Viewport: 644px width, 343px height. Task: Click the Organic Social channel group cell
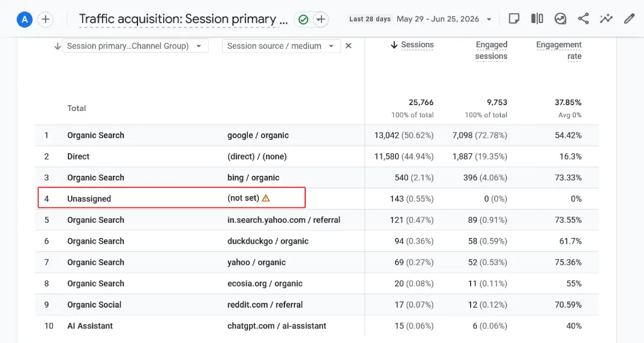[x=94, y=305]
